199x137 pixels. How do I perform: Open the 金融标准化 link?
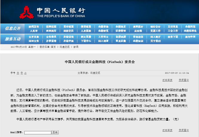190,31
